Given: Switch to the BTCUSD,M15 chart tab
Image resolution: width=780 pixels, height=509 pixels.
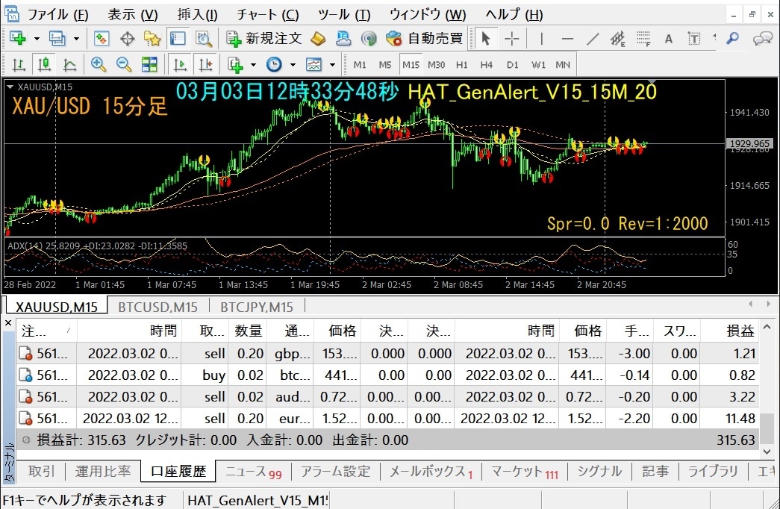Looking at the screenshot, I should (157, 307).
